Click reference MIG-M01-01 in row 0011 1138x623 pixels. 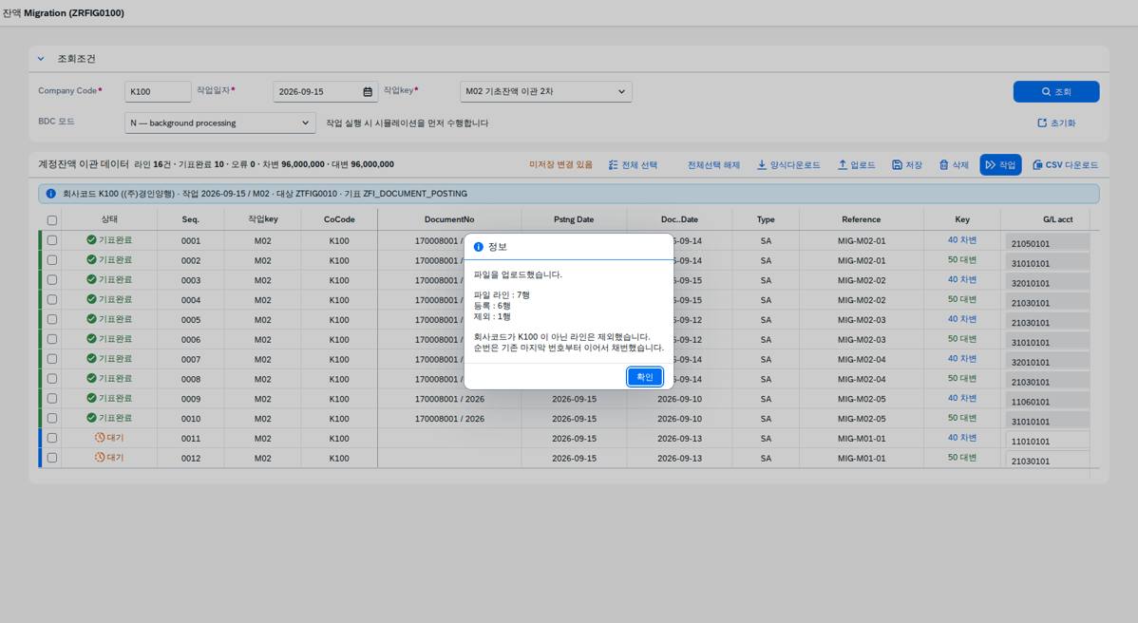coord(862,438)
